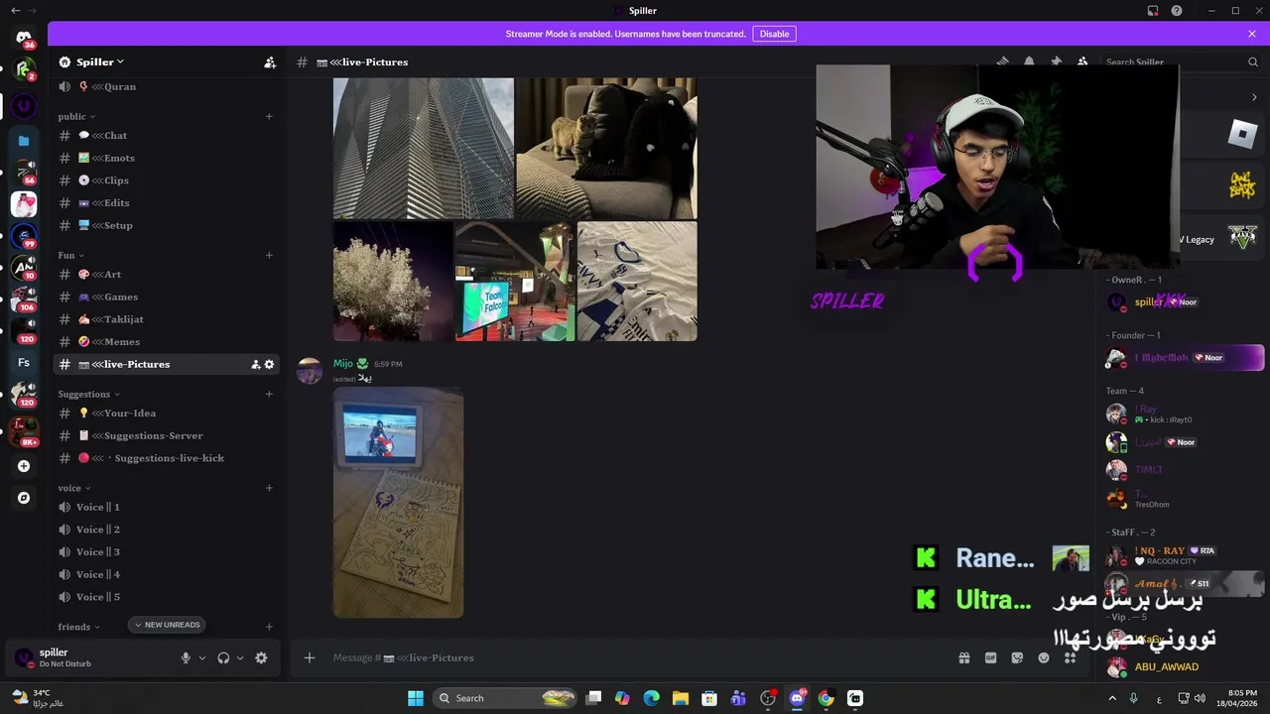Collapse the voice category

pyautogui.click(x=73, y=488)
